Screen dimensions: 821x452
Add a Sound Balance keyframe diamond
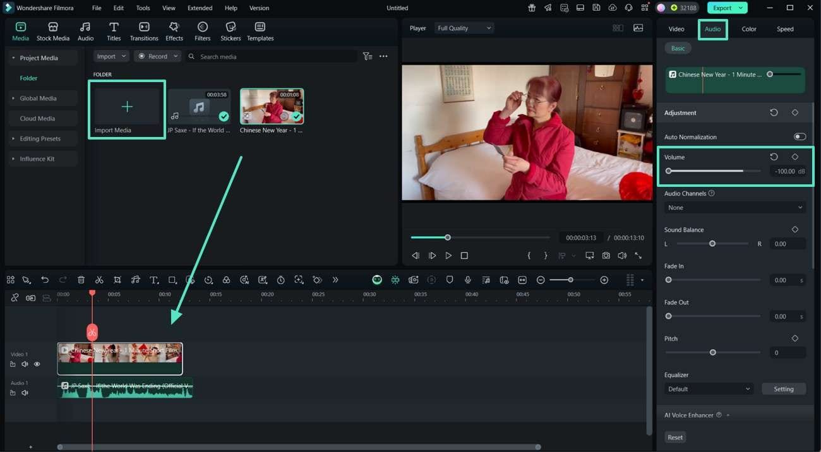795,230
